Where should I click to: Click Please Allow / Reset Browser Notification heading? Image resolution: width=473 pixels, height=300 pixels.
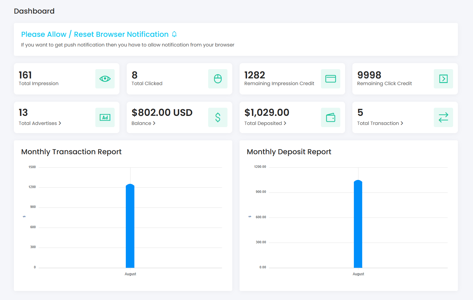click(95, 34)
